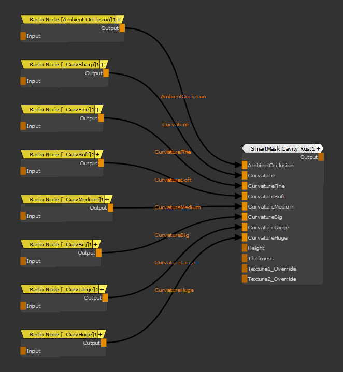343x372 pixels.
Task: Click the _CurvFine node Input port
Action: tap(23, 126)
